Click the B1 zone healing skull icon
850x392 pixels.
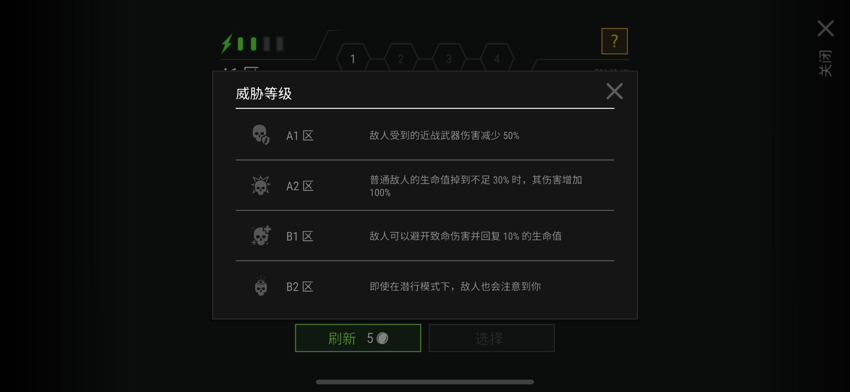261,235
